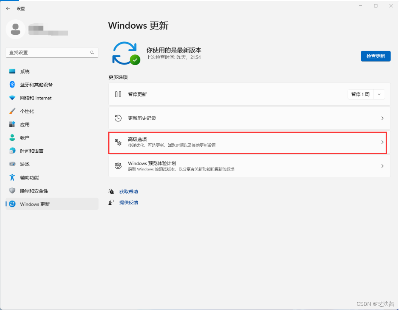Click the Insider Program hearts icon
This screenshot has height=310, width=400.
pyautogui.click(x=118, y=166)
